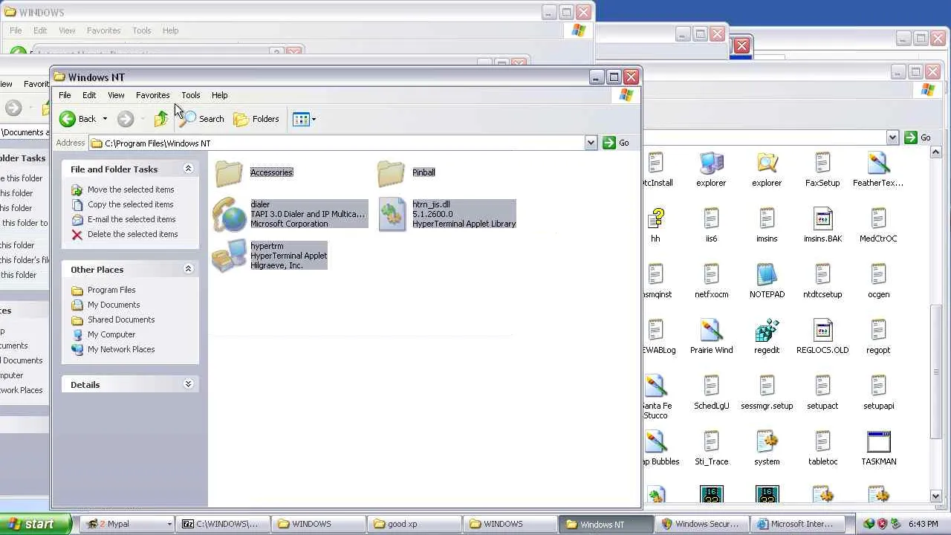Select the hh help icon in background window
The width and height of the screenshot is (951, 535).
click(x=655, y=219)
